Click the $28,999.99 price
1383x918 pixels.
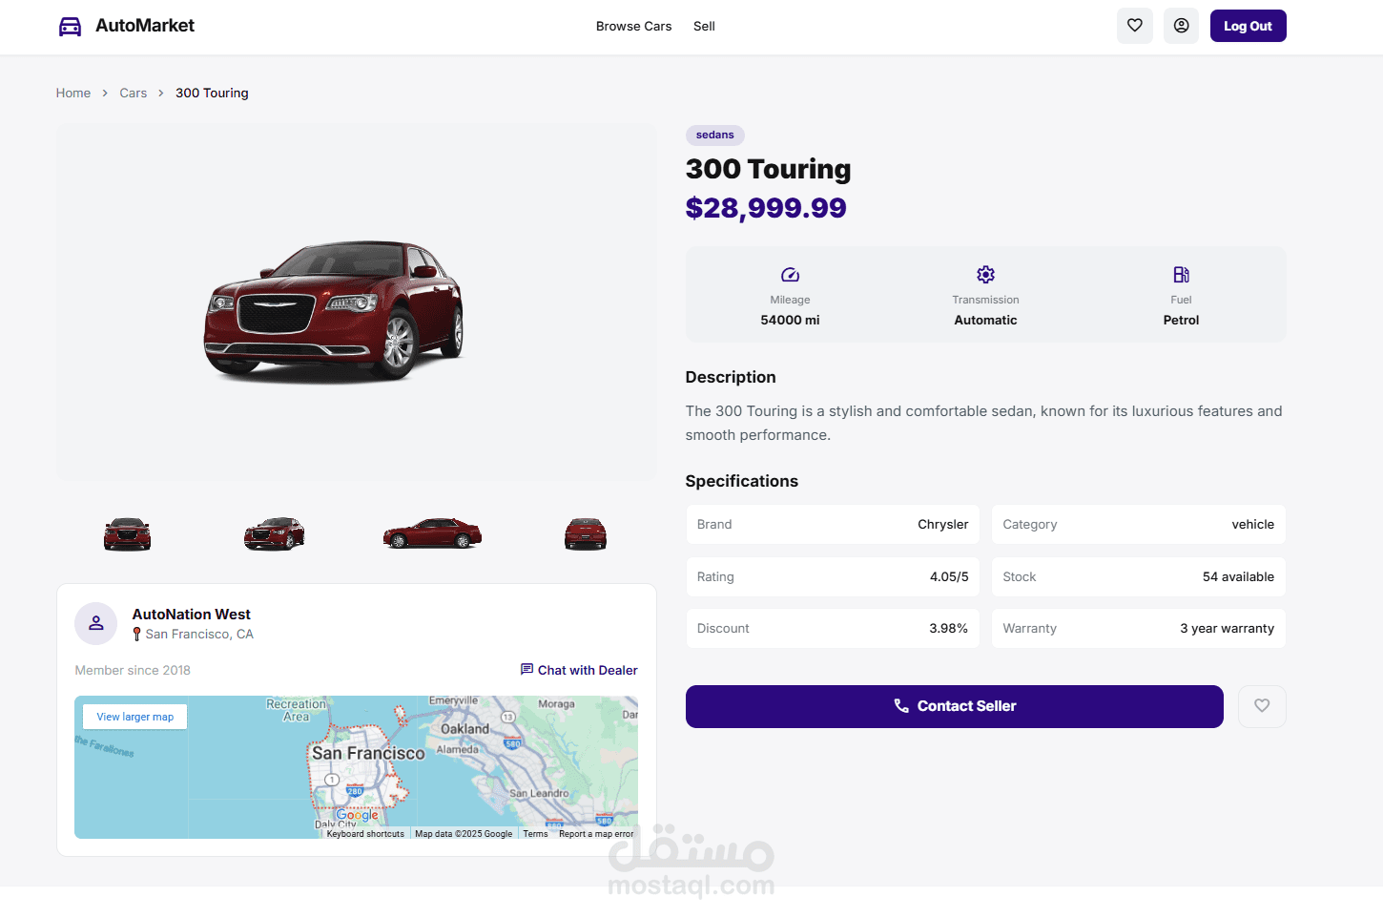(x=766, y=208)
